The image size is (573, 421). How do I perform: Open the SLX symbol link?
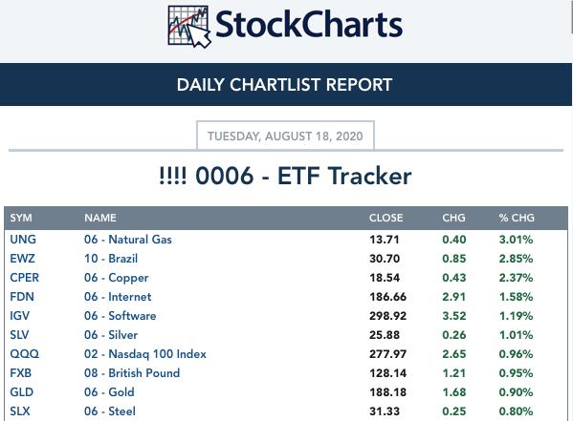pos(20,411)
